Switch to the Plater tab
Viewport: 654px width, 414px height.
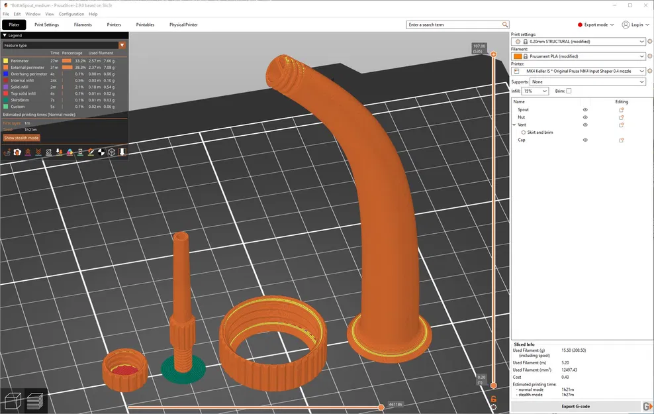click(x=14, y=25)
